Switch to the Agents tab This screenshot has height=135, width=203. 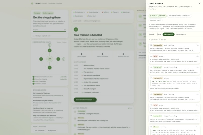coord(151,34)
